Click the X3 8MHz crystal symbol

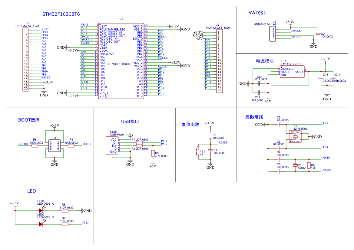[x=295, y=165]
